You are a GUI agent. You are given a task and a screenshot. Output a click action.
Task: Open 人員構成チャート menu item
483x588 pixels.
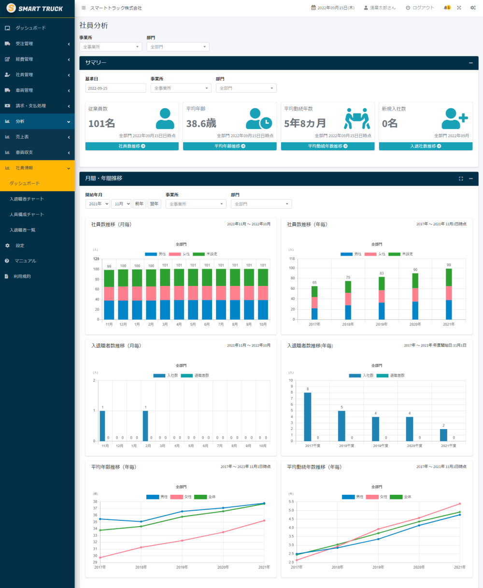coord(27,215)
